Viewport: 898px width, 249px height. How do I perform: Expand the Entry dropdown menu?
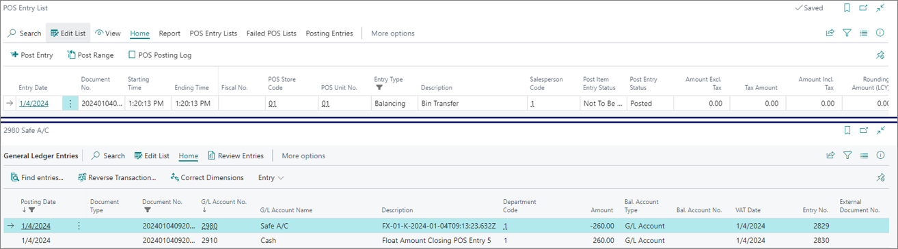point(271,177)
